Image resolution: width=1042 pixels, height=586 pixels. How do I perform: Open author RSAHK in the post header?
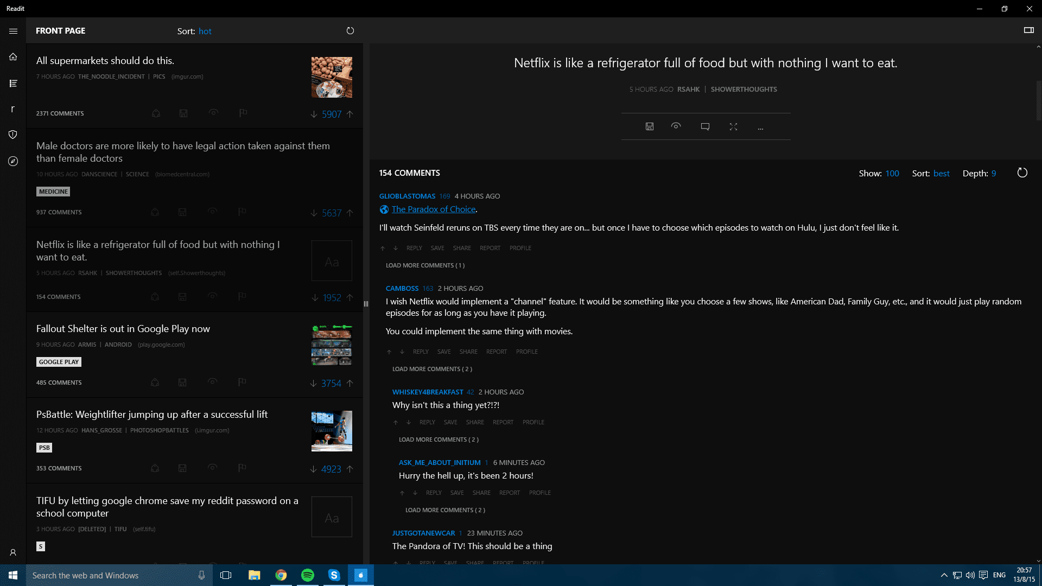(688, 89)
